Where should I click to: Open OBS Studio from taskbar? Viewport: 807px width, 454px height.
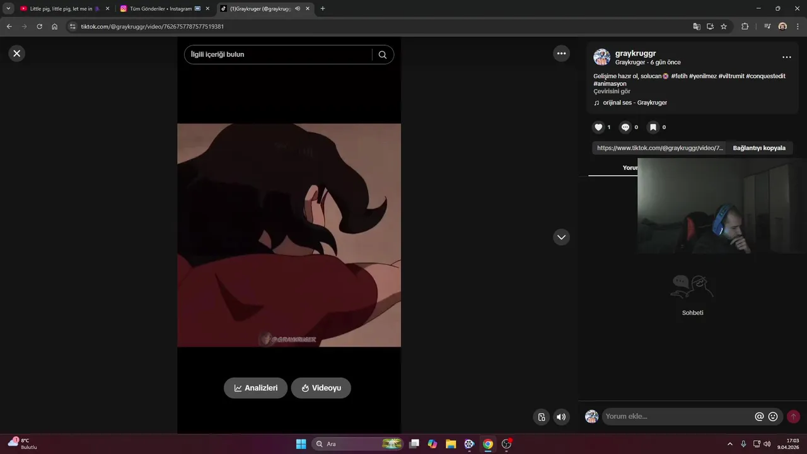(506, 444)
